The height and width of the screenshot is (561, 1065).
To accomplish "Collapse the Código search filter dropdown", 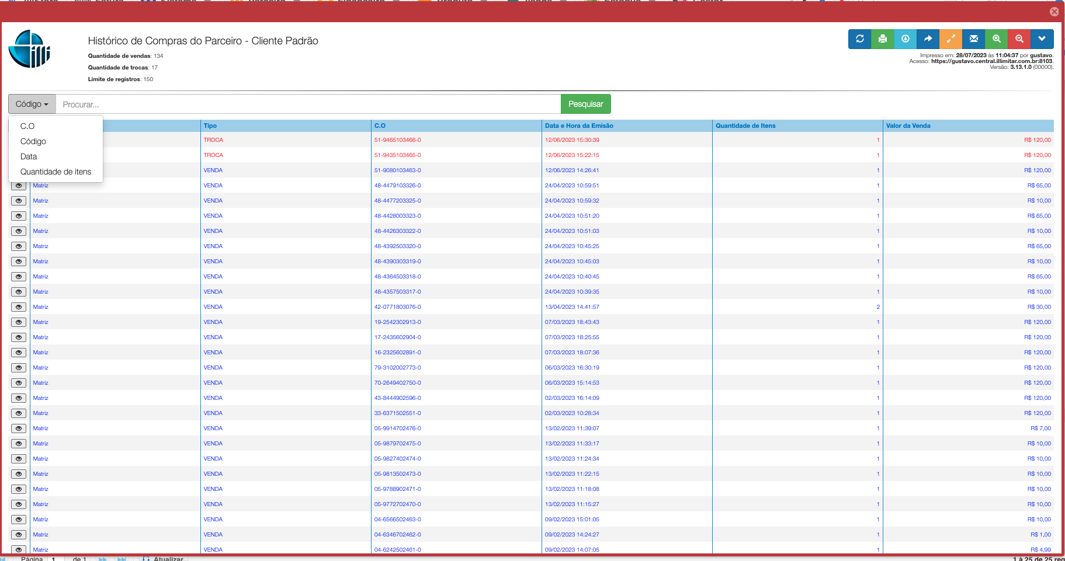I will point(32,104).
